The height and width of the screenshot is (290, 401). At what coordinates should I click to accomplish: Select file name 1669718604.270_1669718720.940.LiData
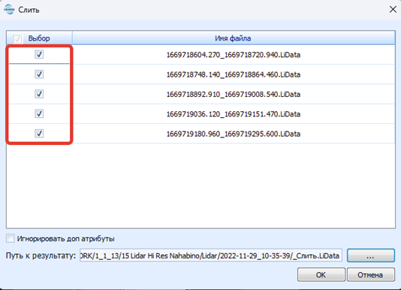pyautogui.click(x=234, y=55)
